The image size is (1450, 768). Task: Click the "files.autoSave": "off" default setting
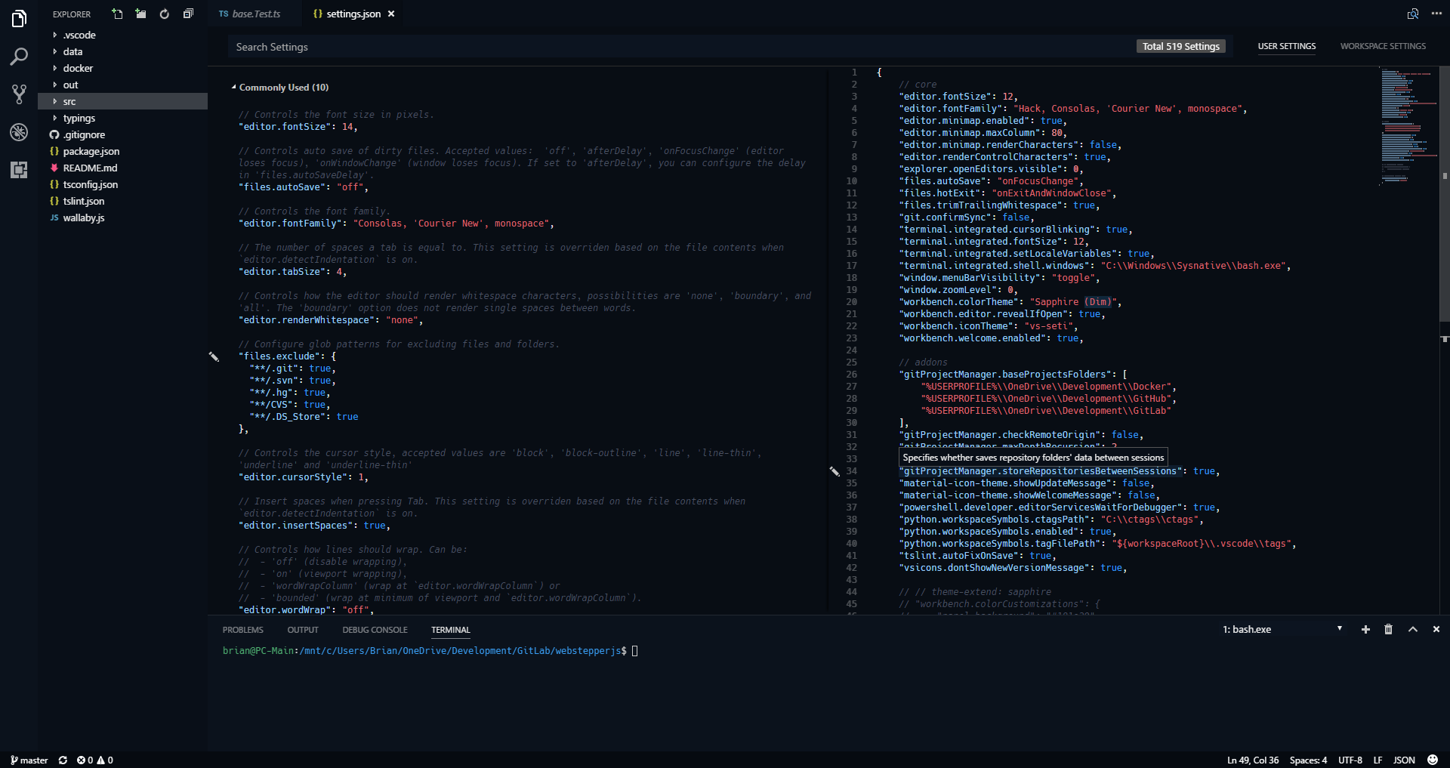[304, 187]
